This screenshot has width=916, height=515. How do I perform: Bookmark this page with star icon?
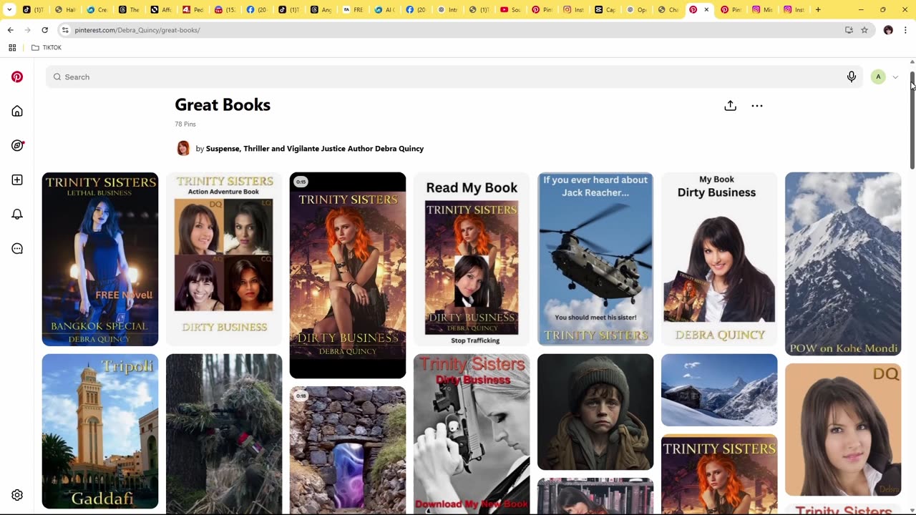pyautogui.click(x=864, y=30)
